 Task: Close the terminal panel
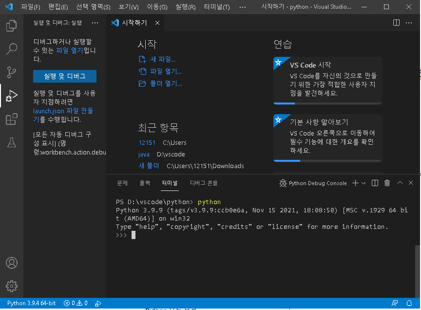coord(411,183)
